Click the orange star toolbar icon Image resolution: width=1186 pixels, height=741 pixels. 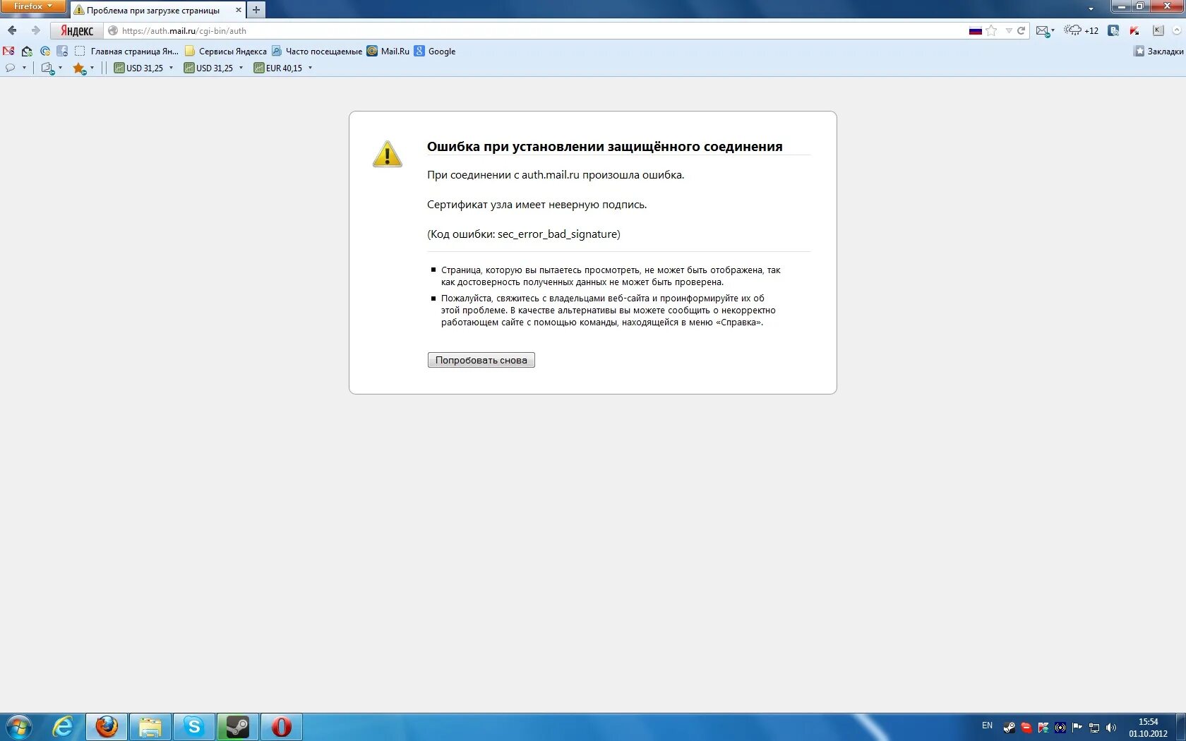(x=79, y=68)
